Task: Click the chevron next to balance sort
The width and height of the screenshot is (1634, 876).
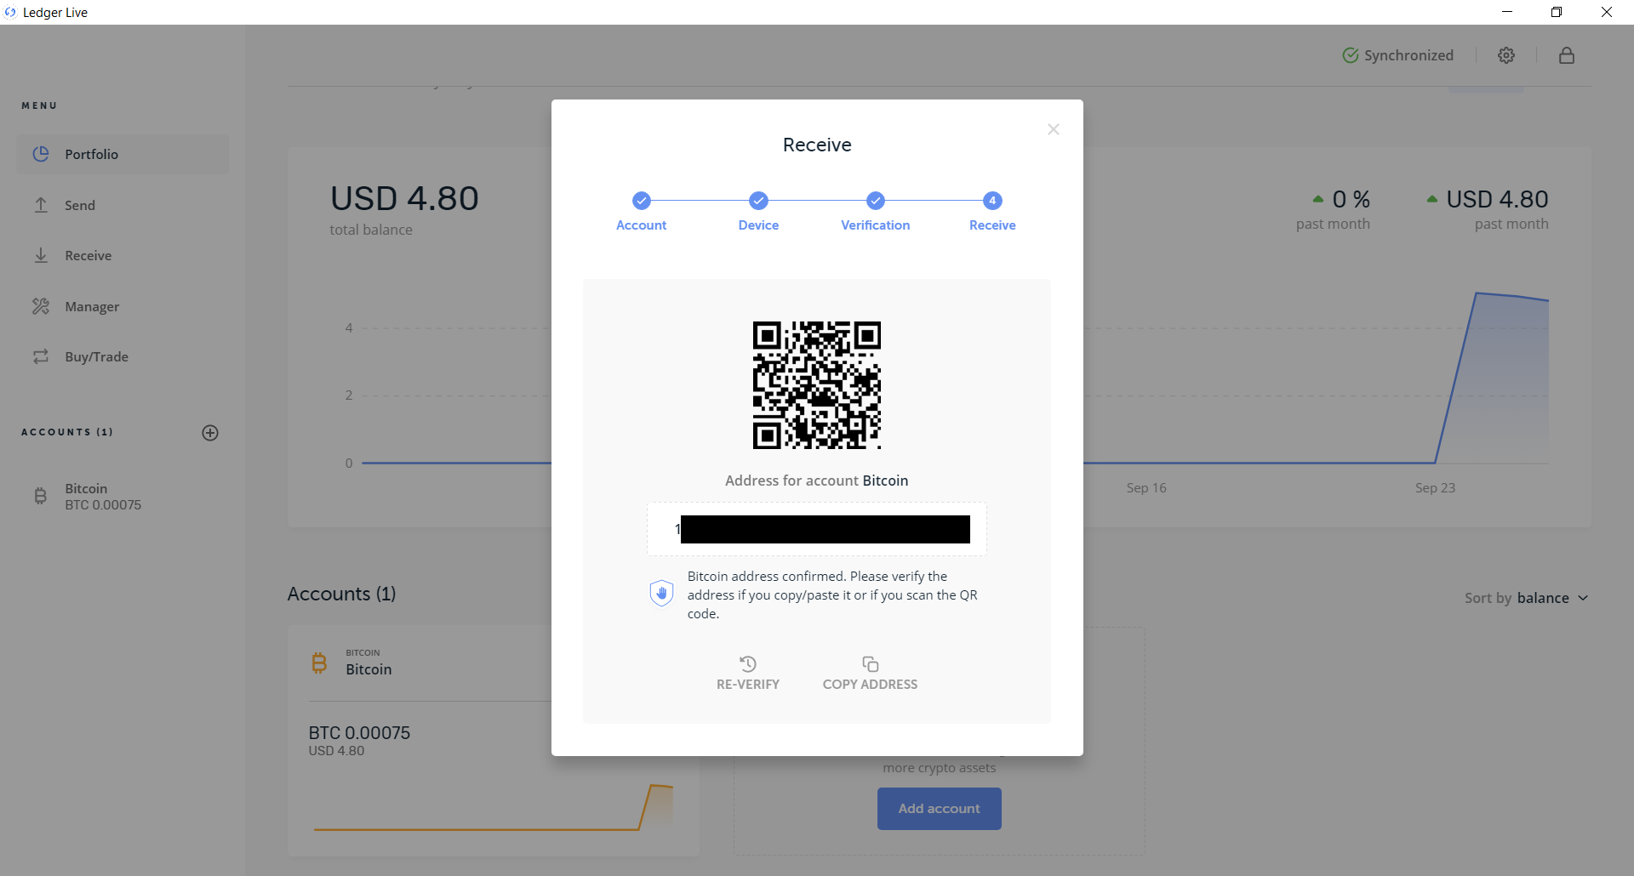Action: [1583, 598]
